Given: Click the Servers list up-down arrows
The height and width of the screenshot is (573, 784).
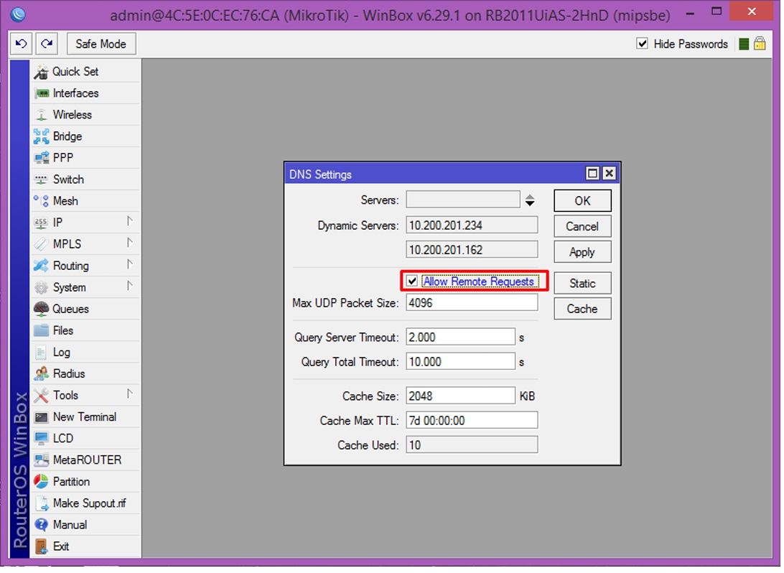Looking at the screenshot, I should (x=530, y=200).
